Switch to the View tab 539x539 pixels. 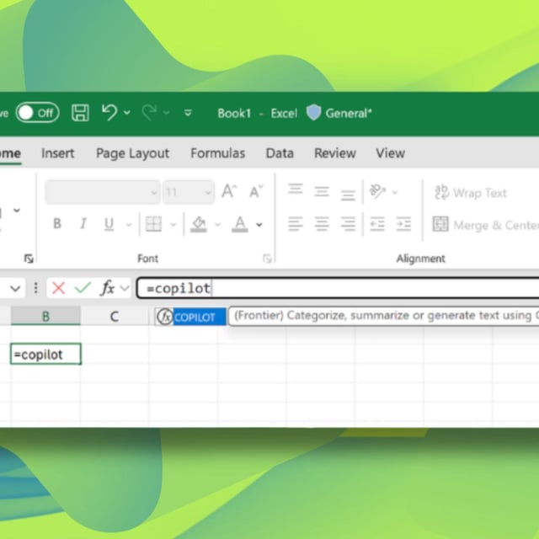390,153
